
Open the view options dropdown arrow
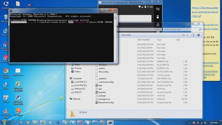187,35
